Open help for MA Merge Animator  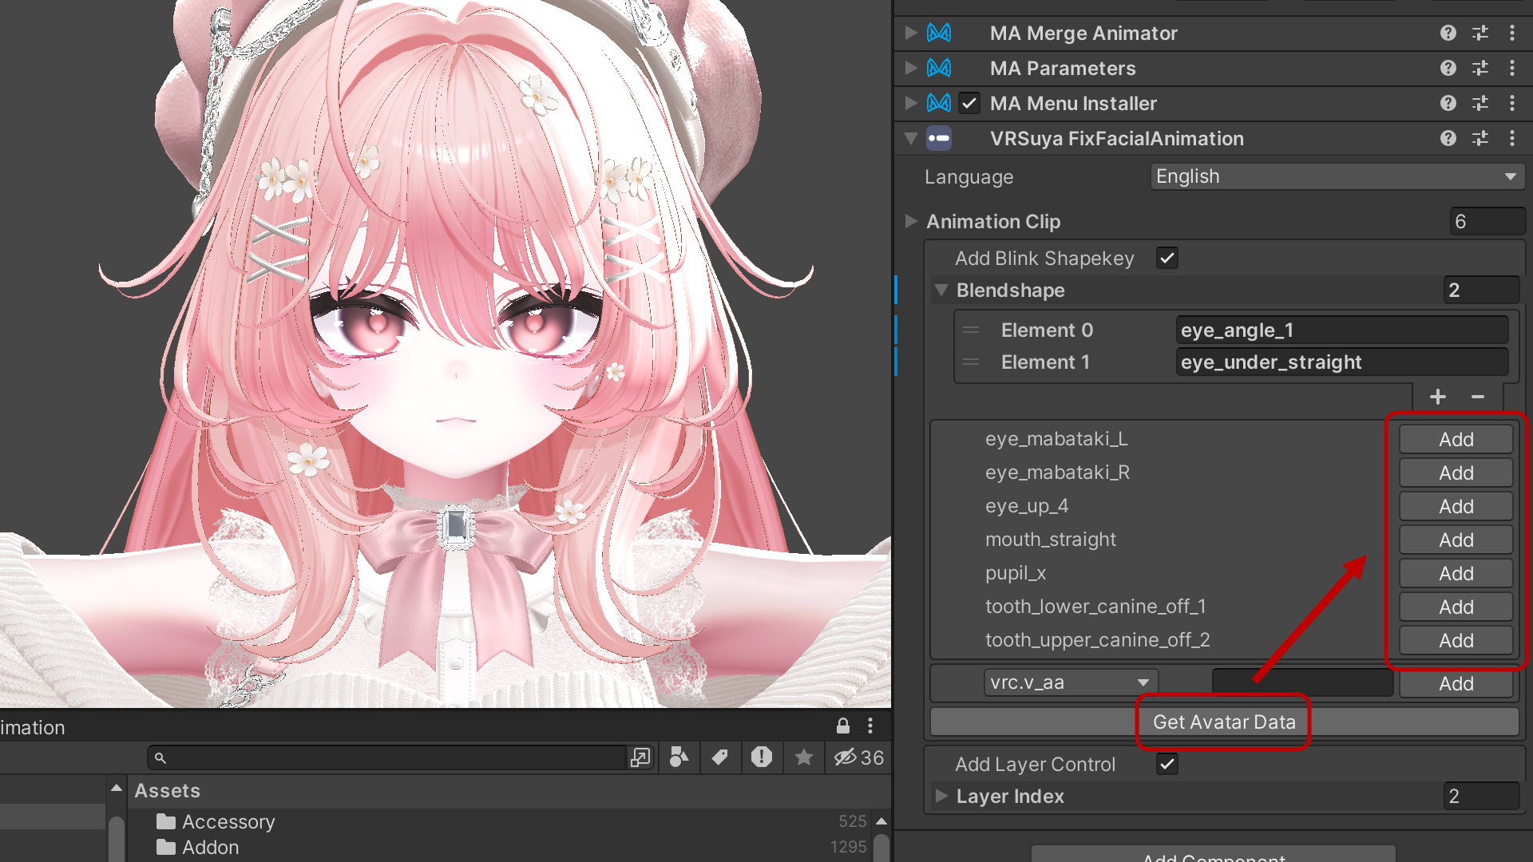coord(1448,33)
